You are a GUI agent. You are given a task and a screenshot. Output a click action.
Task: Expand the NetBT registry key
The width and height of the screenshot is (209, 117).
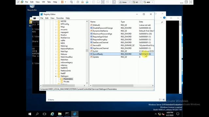(x=56, y=73)
